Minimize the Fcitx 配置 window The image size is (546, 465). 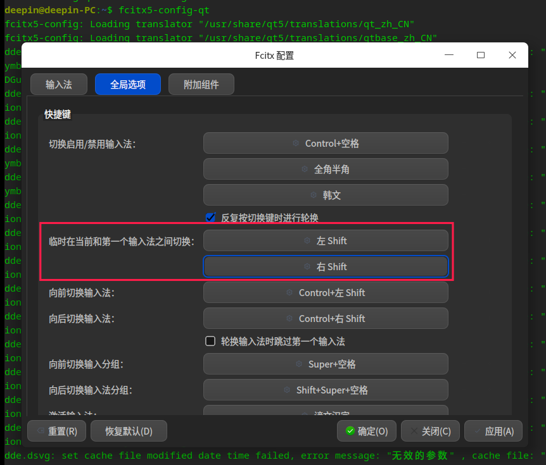[x=449, y=55]
